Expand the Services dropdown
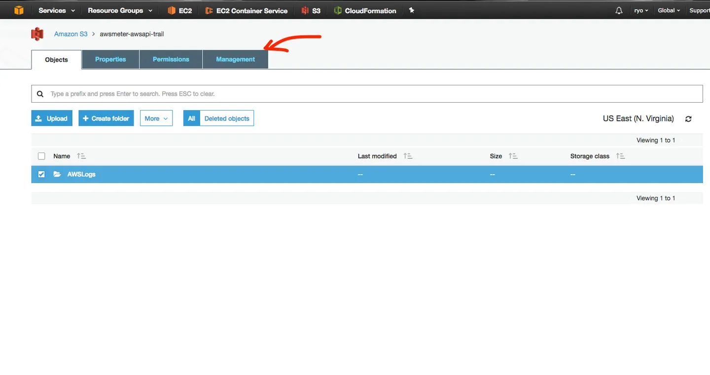 point(57,10)
